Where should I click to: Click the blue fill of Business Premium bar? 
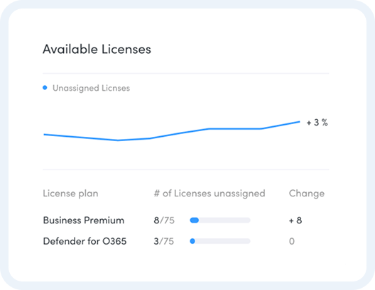tap(194, 220)
